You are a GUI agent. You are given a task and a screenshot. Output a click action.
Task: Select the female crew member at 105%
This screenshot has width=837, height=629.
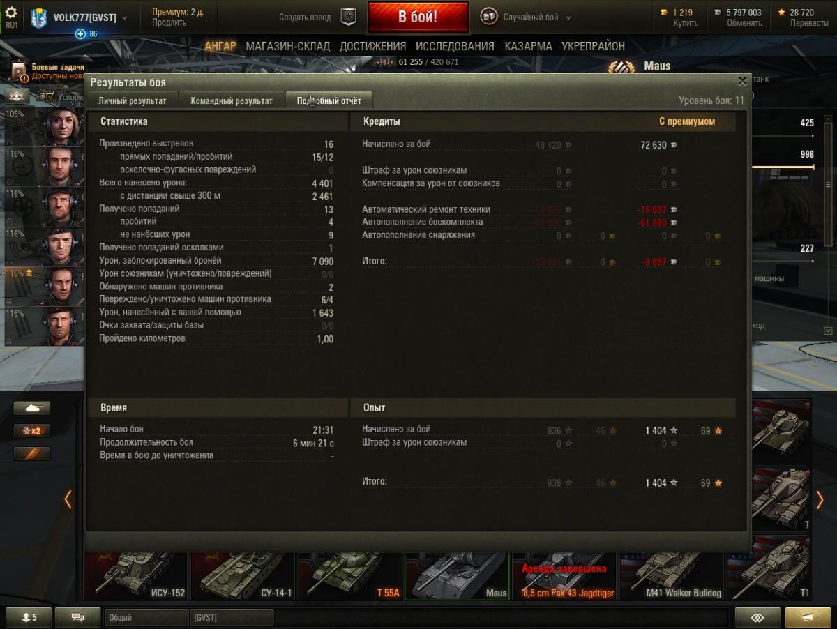(61, 126)
